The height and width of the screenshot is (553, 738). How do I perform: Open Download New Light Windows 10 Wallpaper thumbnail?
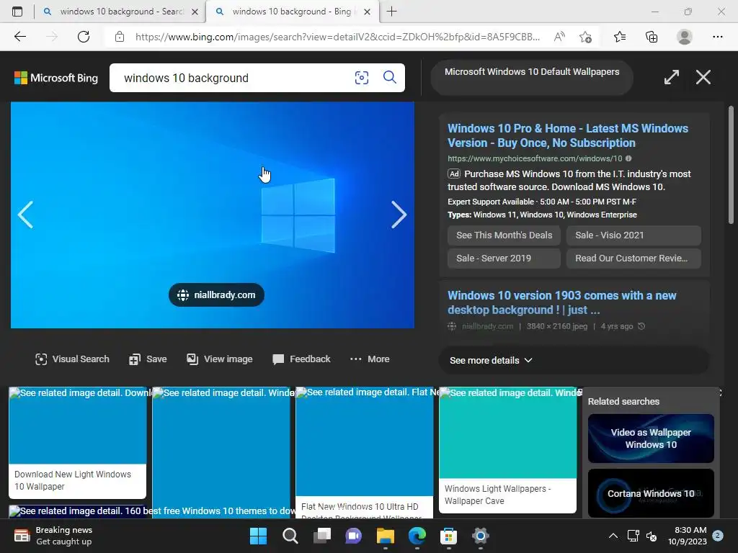pyautogui.click(x=78, y=443)
